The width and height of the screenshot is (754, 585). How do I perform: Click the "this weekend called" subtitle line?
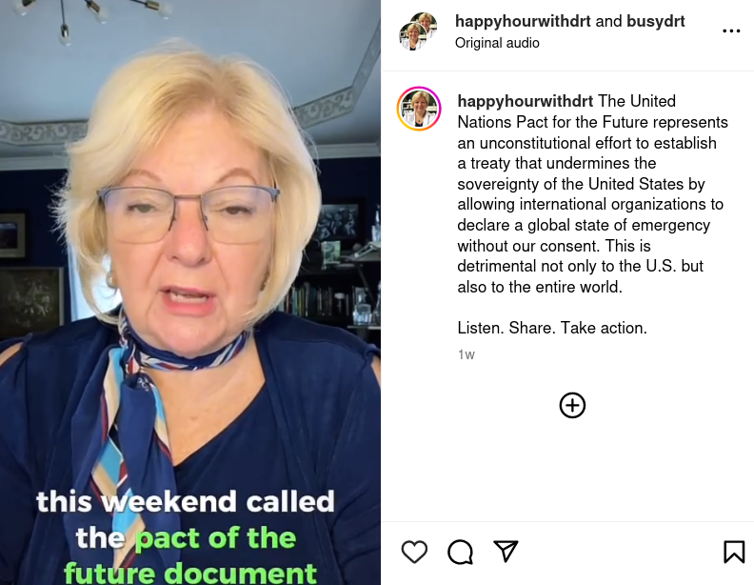[185, 502]
